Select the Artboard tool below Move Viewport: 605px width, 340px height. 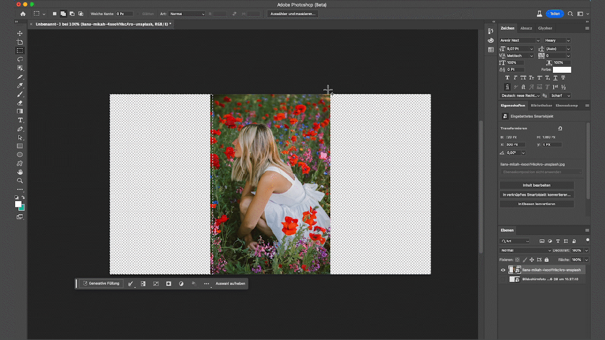click(20, 42)
